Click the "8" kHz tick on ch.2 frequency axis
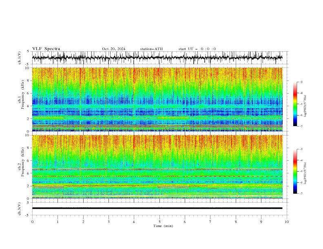The height and width of the screenshot is (249, 323). click(29, 148)
